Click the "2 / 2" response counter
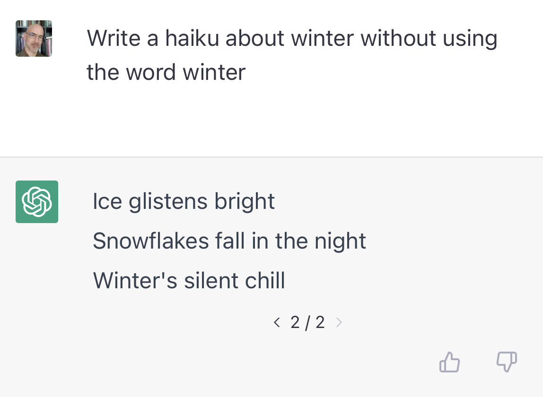Image resolution: width=543 pixels, height=397 pixels. (x=307, y=323)
